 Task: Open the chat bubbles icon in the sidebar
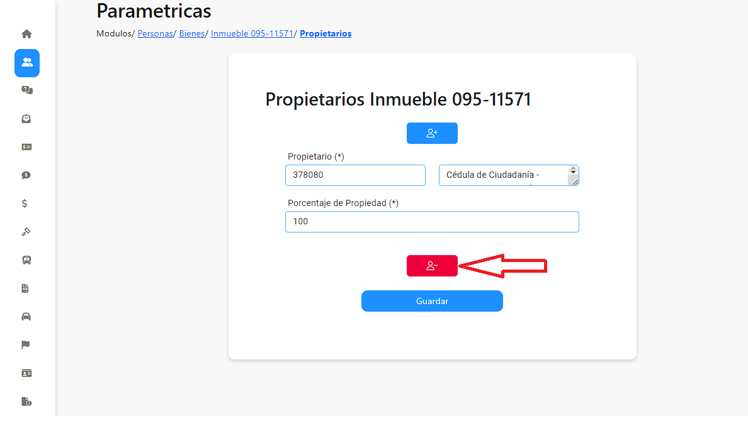[x=26, y=90]
